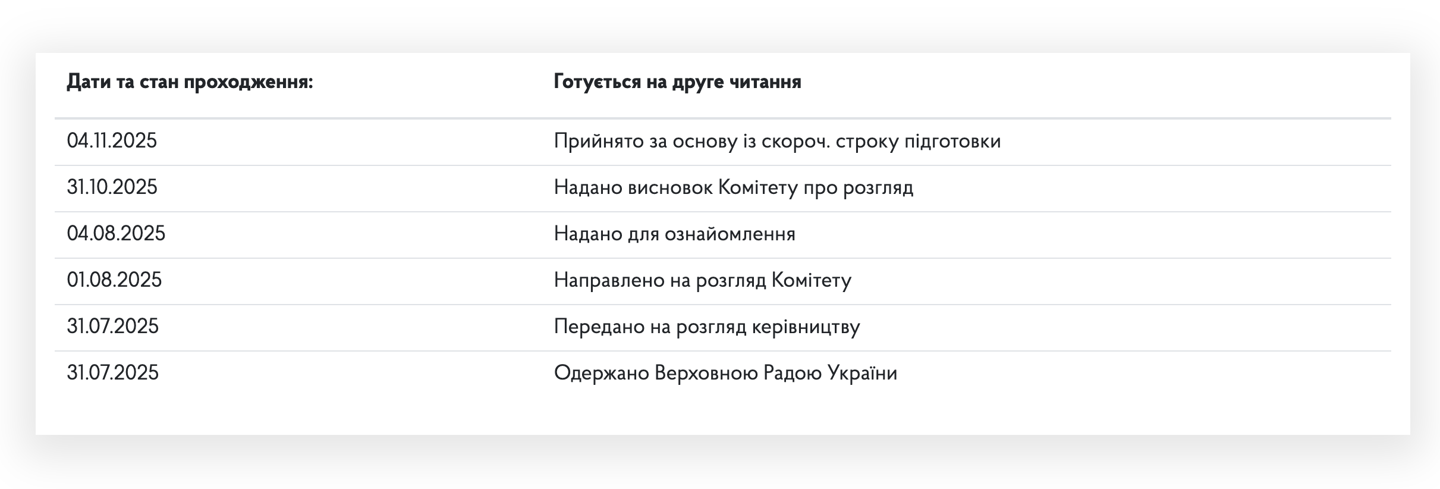Click the 'Передано на розгляд керівництву' entry

(x=706, y=327)
